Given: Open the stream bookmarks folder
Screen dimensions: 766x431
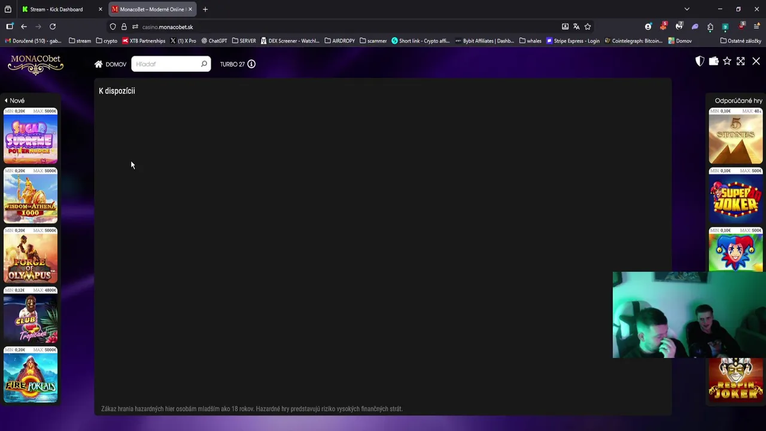Looking at the screenshot, I should [x=80, y=41].
